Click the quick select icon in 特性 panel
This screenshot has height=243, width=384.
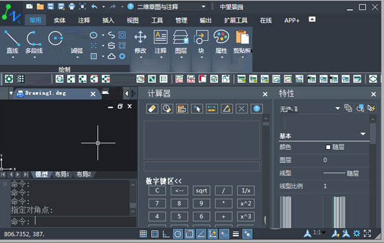click(x=372, y=108)
